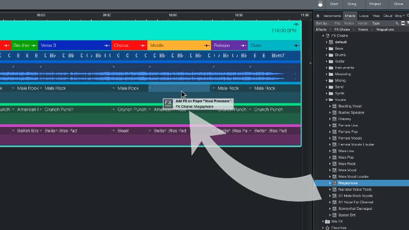
Task: Select the S1 Male Rock Vocals preset
Action: click(x=355, y=196)
